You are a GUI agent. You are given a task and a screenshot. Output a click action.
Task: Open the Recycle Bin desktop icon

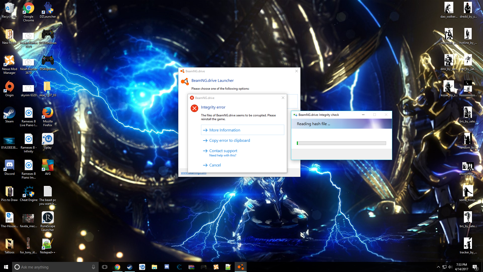click(x=9, y=10)
